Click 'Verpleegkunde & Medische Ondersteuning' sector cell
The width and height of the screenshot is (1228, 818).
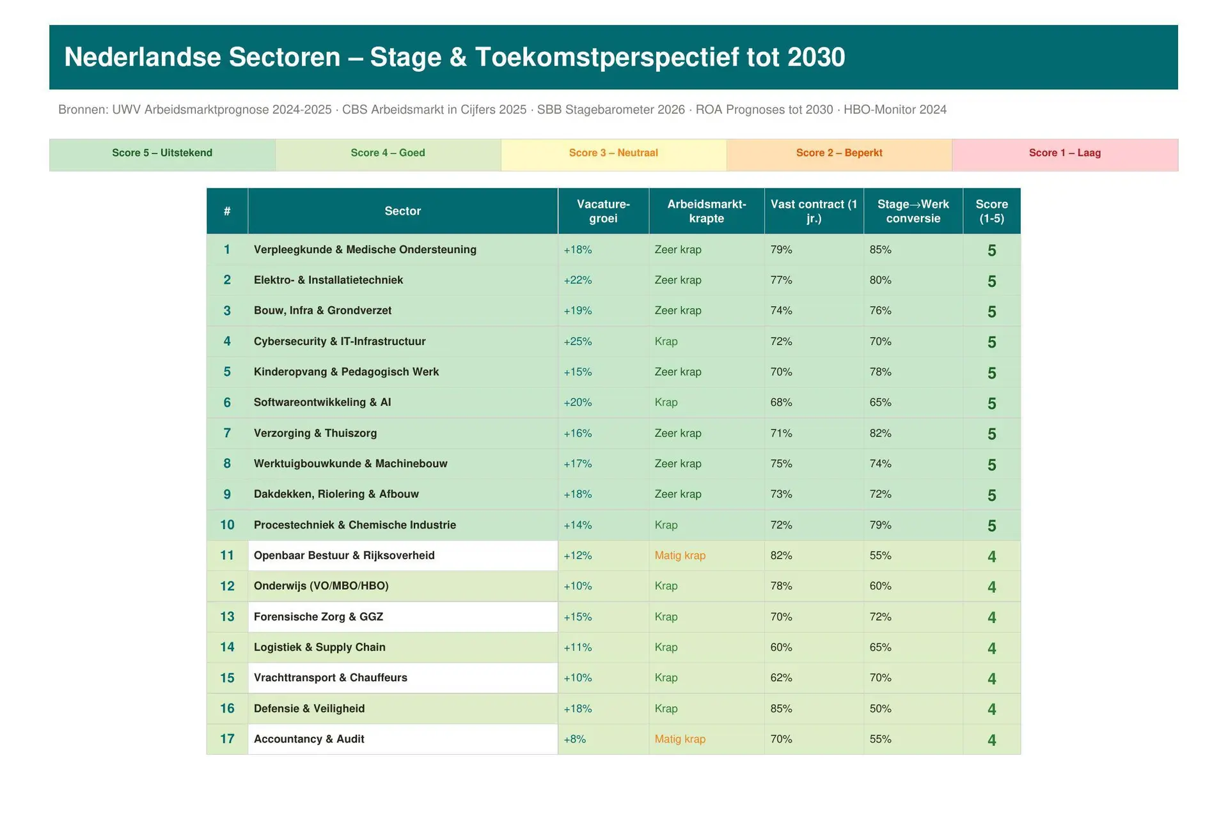click(x=403, y=250)
